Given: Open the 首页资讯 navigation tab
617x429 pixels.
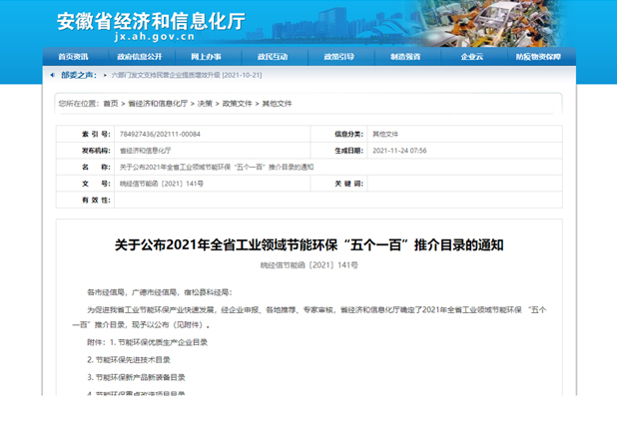Looking at the screenshot, I should 73,57.
